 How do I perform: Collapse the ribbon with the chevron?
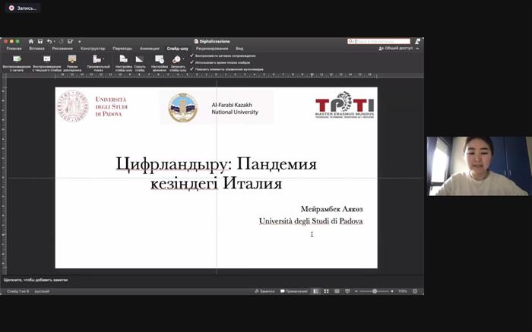point(417,48)
